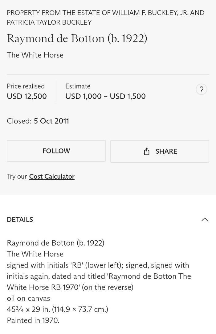Click the 'Estimate' label

tap(78, 86)
